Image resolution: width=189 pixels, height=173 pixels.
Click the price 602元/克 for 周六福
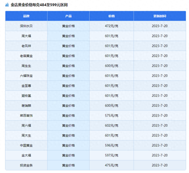click(111, 126)
